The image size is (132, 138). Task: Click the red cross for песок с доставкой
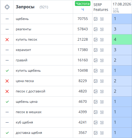click(7, 91)
